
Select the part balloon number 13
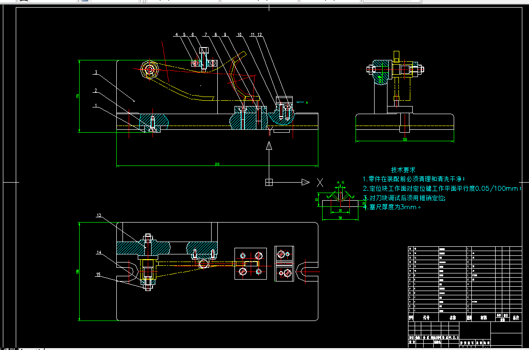coord(99,215)
